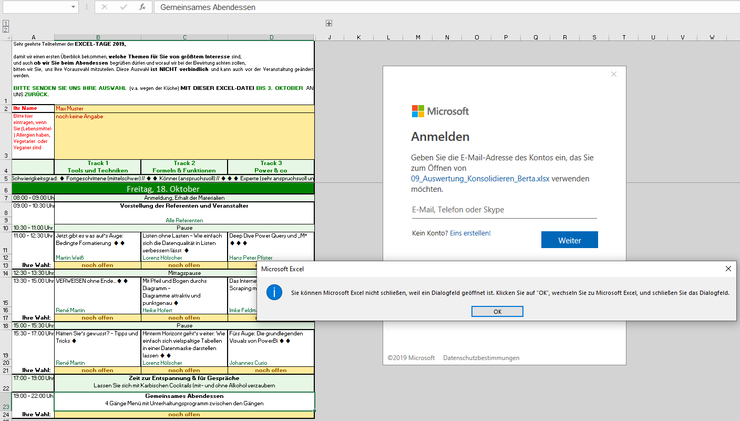740x421 pixels.
Task: Select column header J
Action: coord(330,37)
